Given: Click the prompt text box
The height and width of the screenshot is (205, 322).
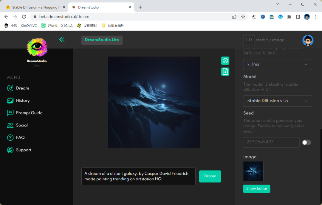Looking at the screenshot, I should (x=138, y=176).
